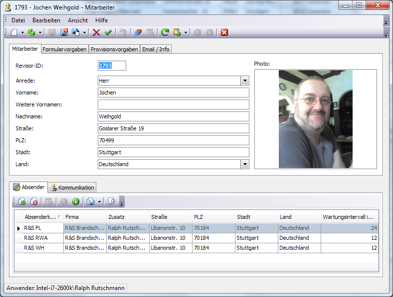Click the red X cancel icon
This screenshot has height=297, width=393.
pyautogui.click(x=96, y=32)
